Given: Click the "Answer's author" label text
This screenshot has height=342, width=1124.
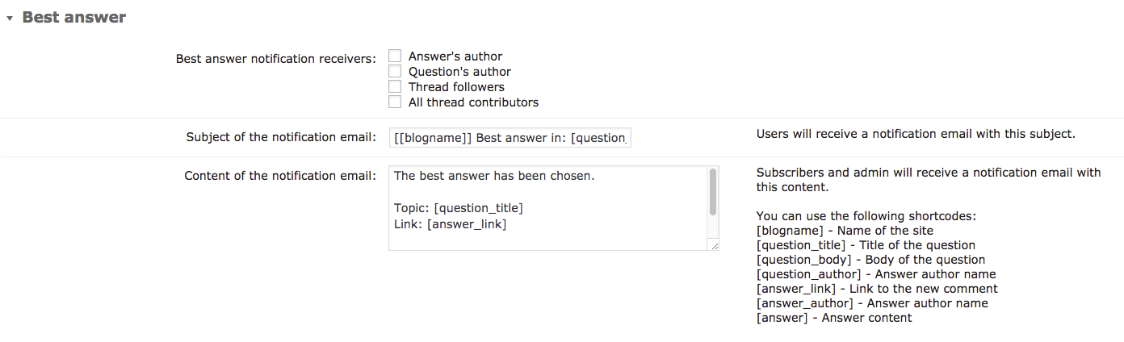Looking at the screenshot, I should 455,56.
